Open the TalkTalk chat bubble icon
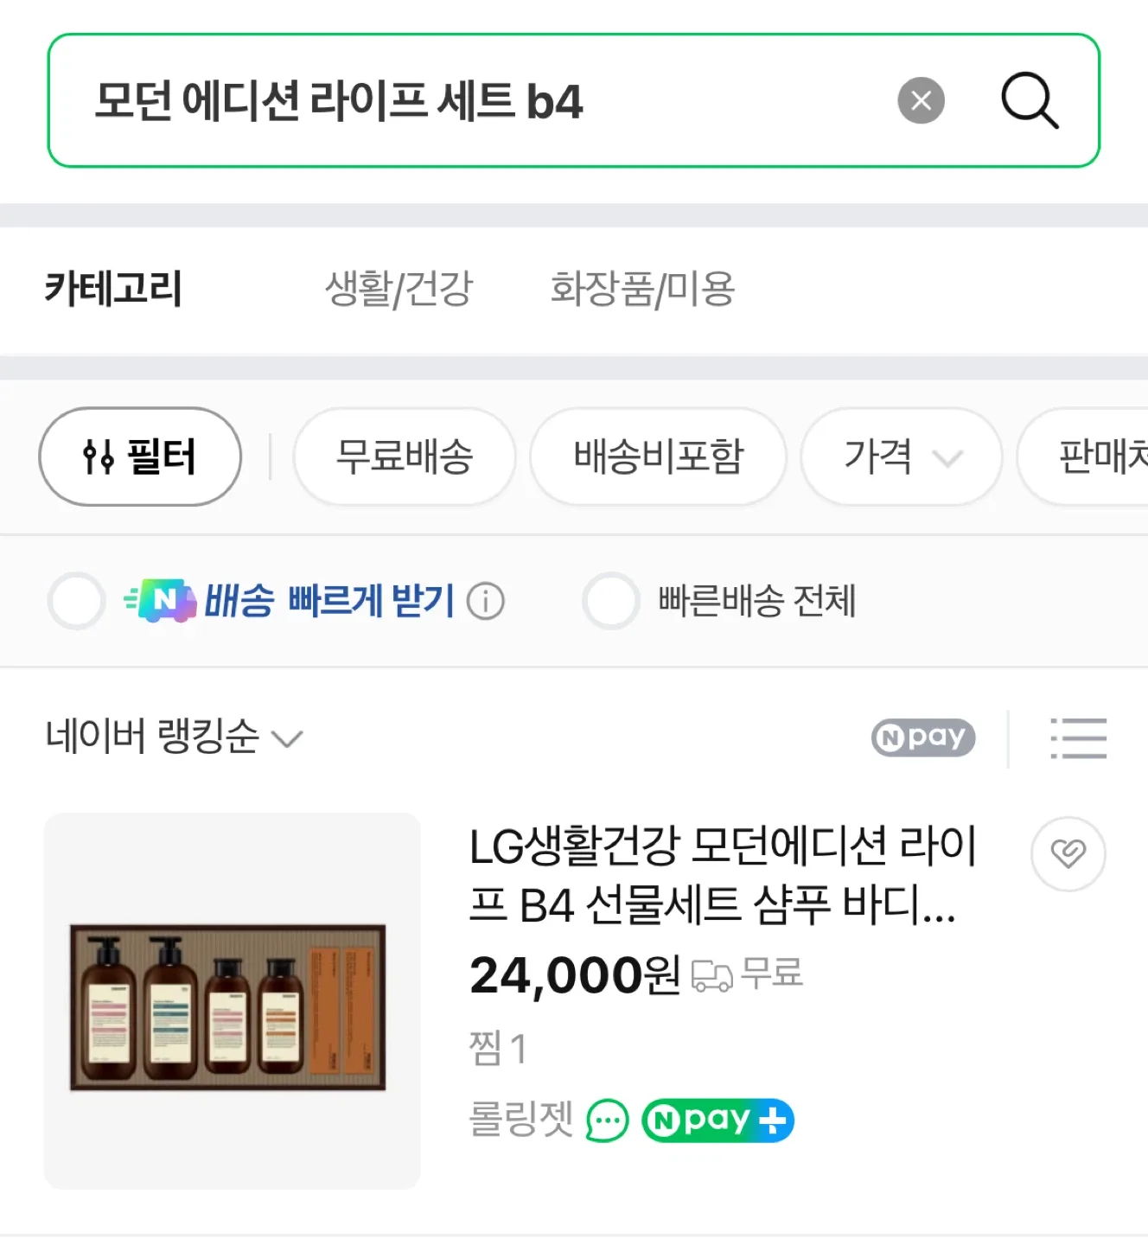Image resolution: width=1148 pixels, height=1245 pixels. (x=607, y=1120)
